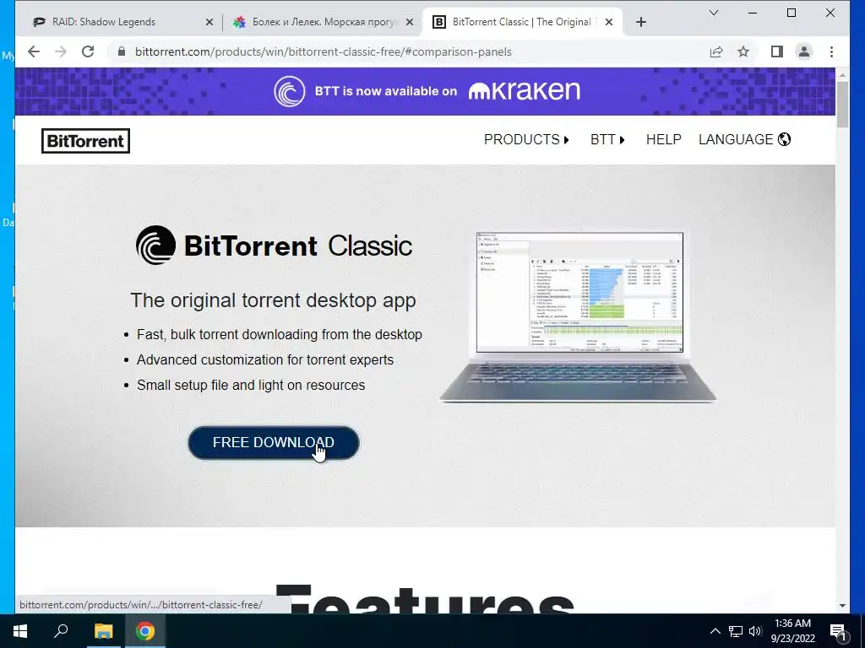Open the BitTorrent logo home link

pyautogui.click(x=85, y=141)
